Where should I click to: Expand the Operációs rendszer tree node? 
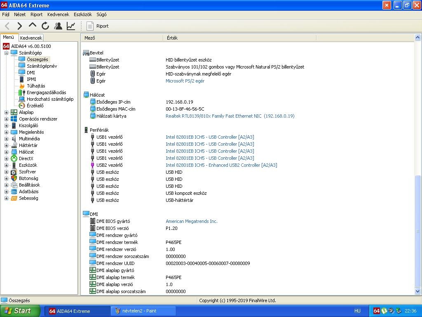coord(6,119)
